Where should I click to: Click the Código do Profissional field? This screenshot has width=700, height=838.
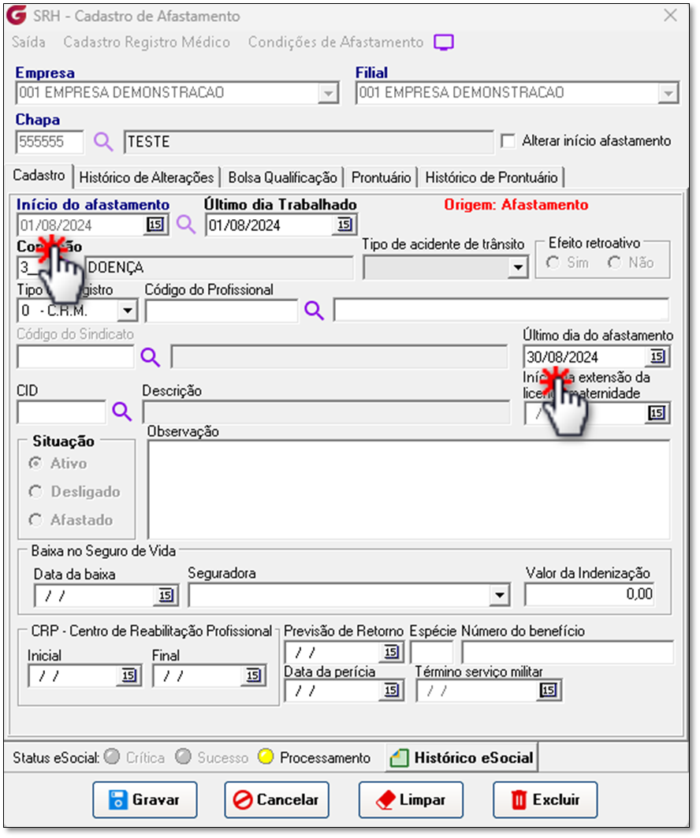click(x=222, y=311)
